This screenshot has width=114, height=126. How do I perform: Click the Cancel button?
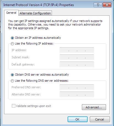[100, 119]
